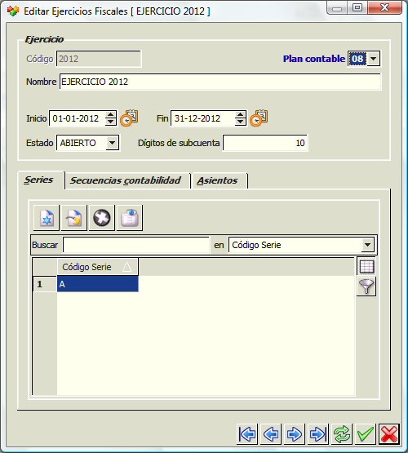The image size is (408, 453).
Task: Click the disabled Código field 2012
Action: [x=99, y=59]
